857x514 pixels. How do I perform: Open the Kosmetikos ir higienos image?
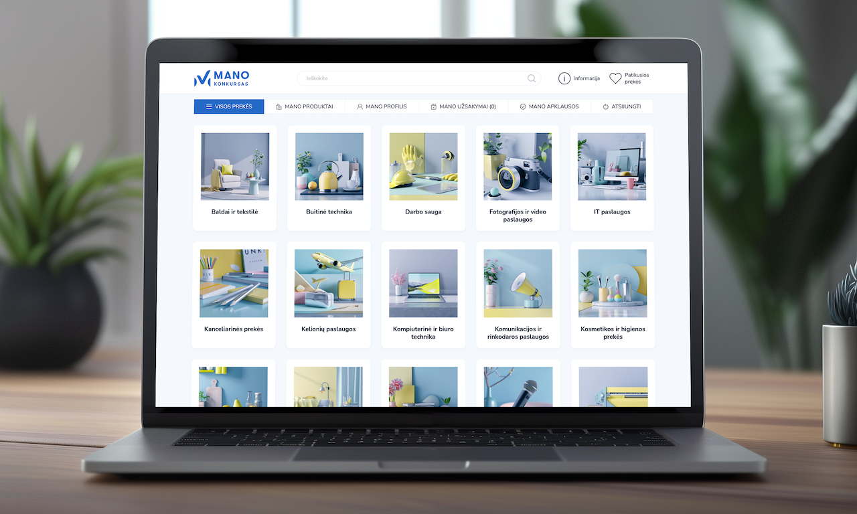coord(613,283)
